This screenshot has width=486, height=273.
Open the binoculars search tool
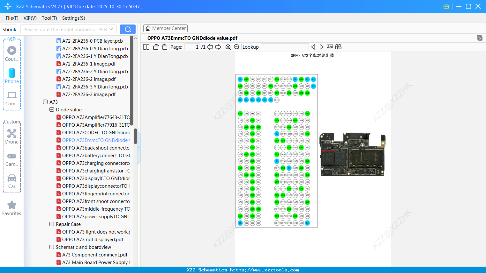point(338,47)
